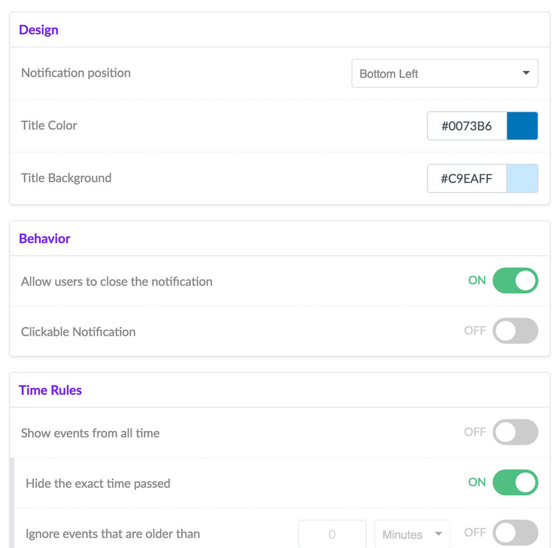
Task: Enable the Clickable Notification toggle
Action: [x=515, y=331]
